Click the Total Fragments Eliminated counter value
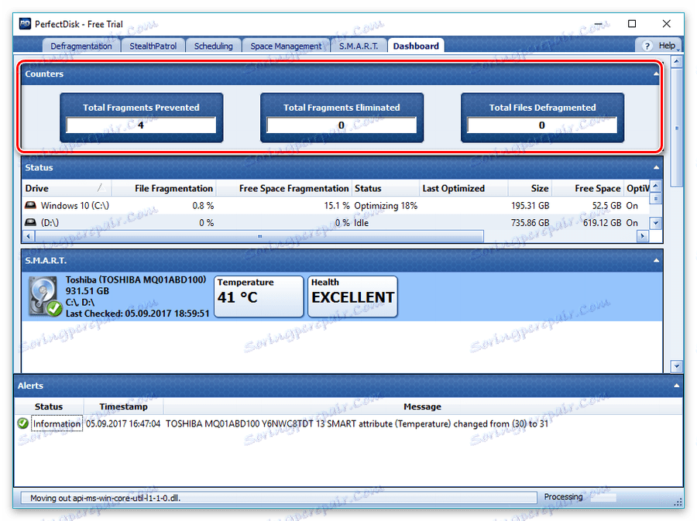Screen dimensions: 697x521 point(342,125)
